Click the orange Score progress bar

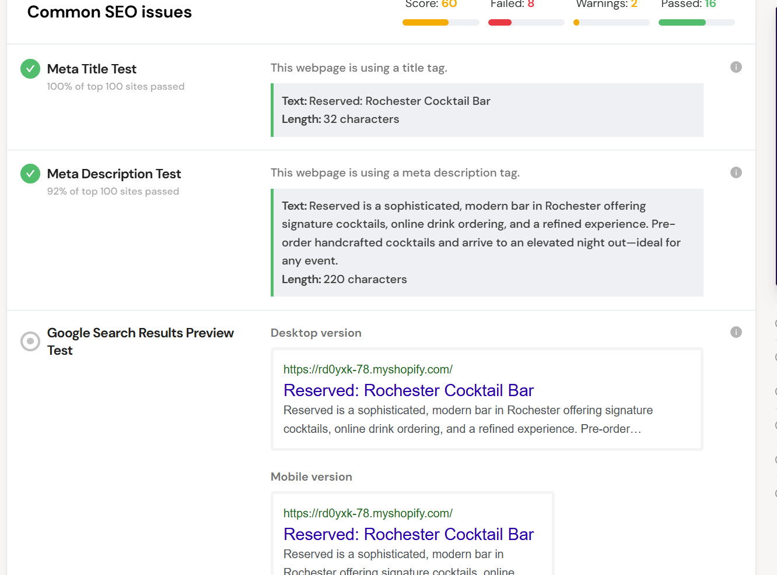pos(440,23)
